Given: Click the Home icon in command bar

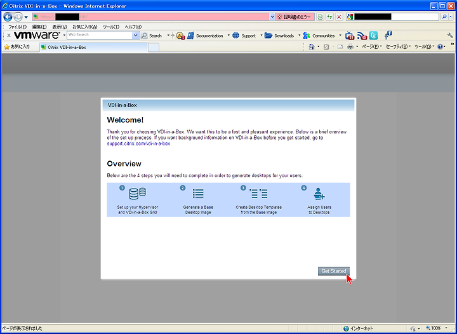Looking at the screenshot, I should pos(312,46).
